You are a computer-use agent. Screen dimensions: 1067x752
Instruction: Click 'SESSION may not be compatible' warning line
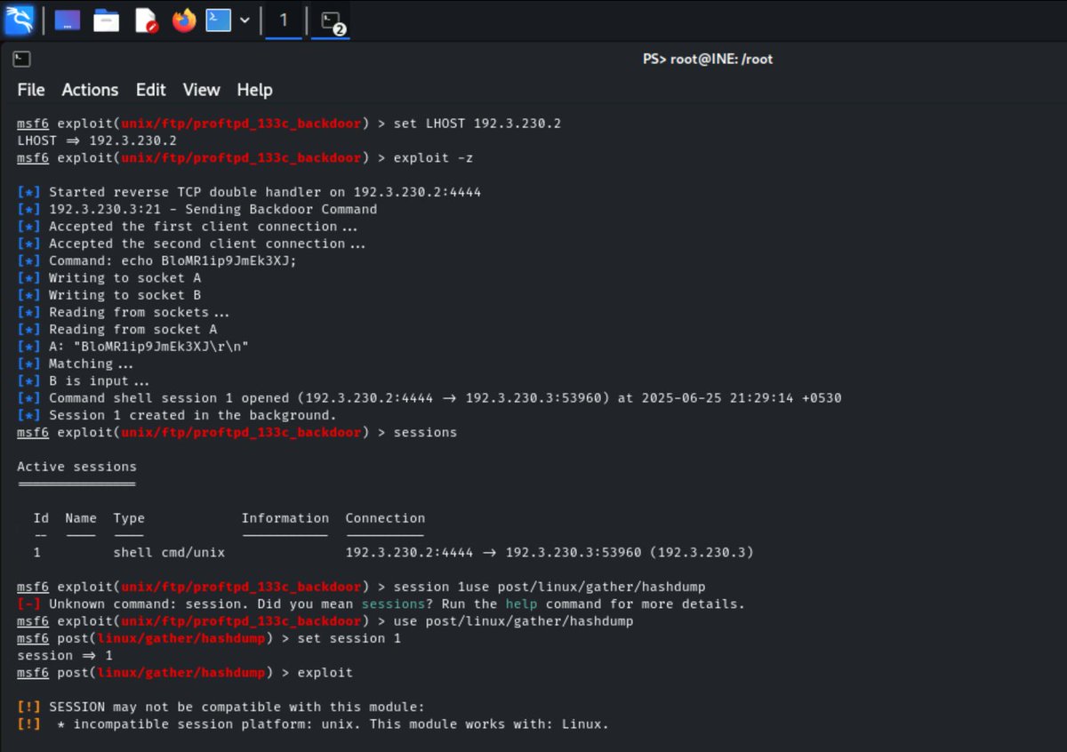(x=221, y=708)
